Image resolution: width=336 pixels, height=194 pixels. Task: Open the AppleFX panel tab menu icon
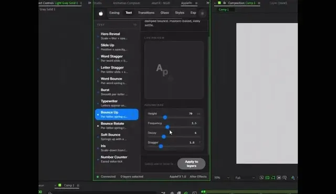[196, 3]
